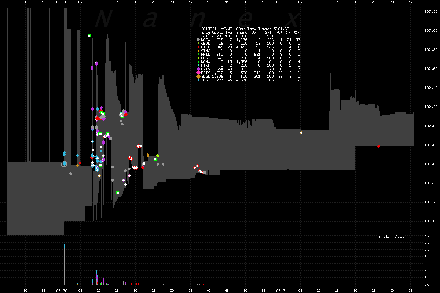The width and height of the screenshot is (440, 293).
Task: Click the Quote column header
Action: [x=217, y=32]
